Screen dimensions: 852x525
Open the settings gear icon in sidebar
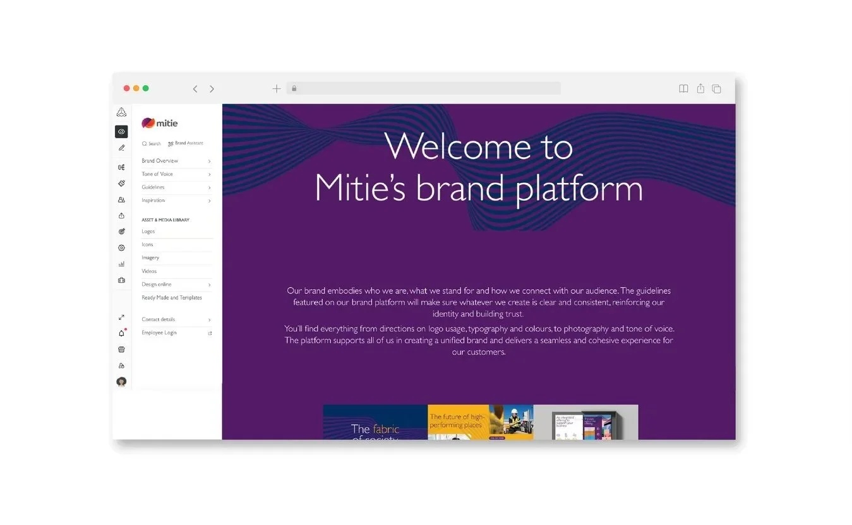121,248
